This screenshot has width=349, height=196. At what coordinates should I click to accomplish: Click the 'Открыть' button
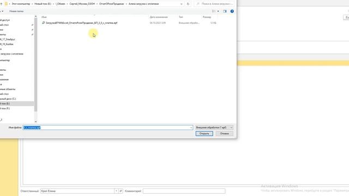point(204,133)
